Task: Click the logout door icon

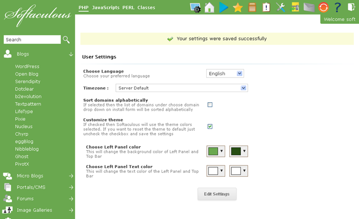Action: (351, 7)
